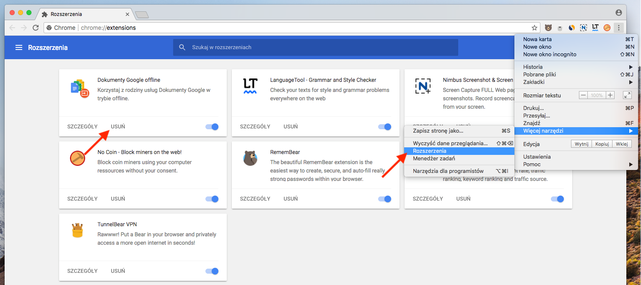Screen dimensions: 641x285
Task: Focus the Szukaj w rozszerzeniach search field
Action: (315, 47)
